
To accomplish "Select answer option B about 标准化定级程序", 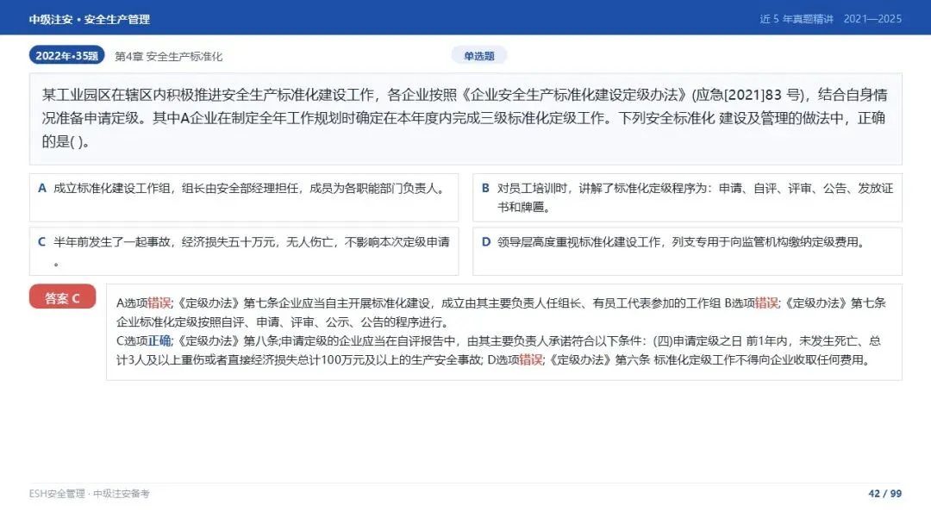I will [687, 197].
